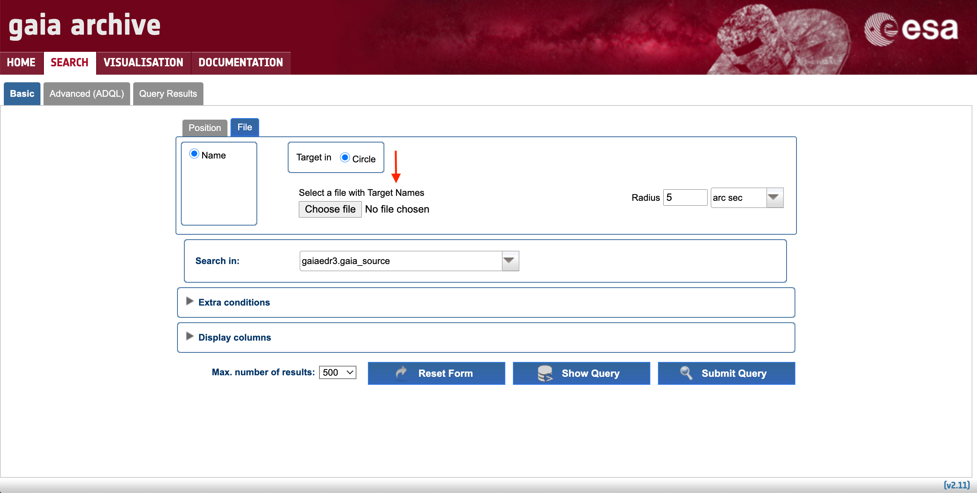Click the Reset Form button
977x493 pixels.
[436, 373]
